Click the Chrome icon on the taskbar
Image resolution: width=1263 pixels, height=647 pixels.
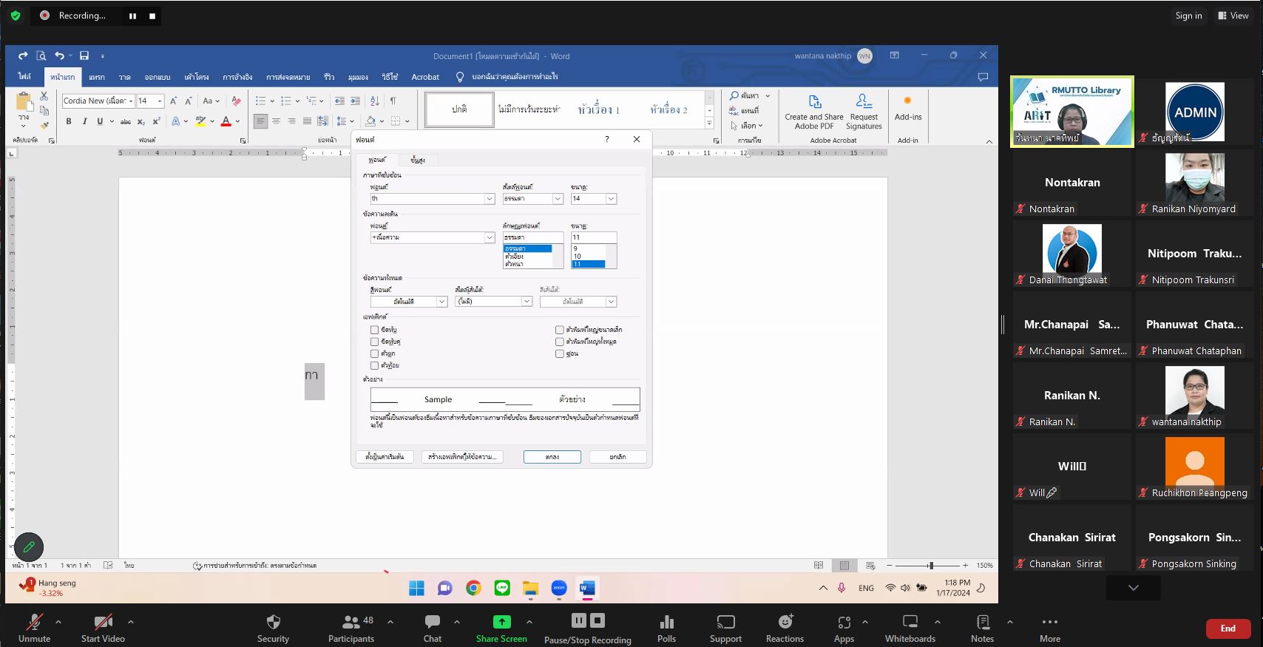[473, 588]
